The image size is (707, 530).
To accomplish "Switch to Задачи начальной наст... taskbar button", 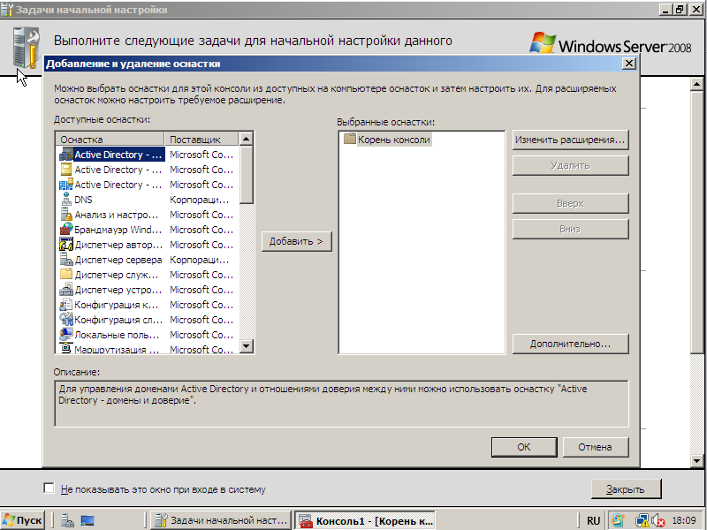I will click(221, 520).
